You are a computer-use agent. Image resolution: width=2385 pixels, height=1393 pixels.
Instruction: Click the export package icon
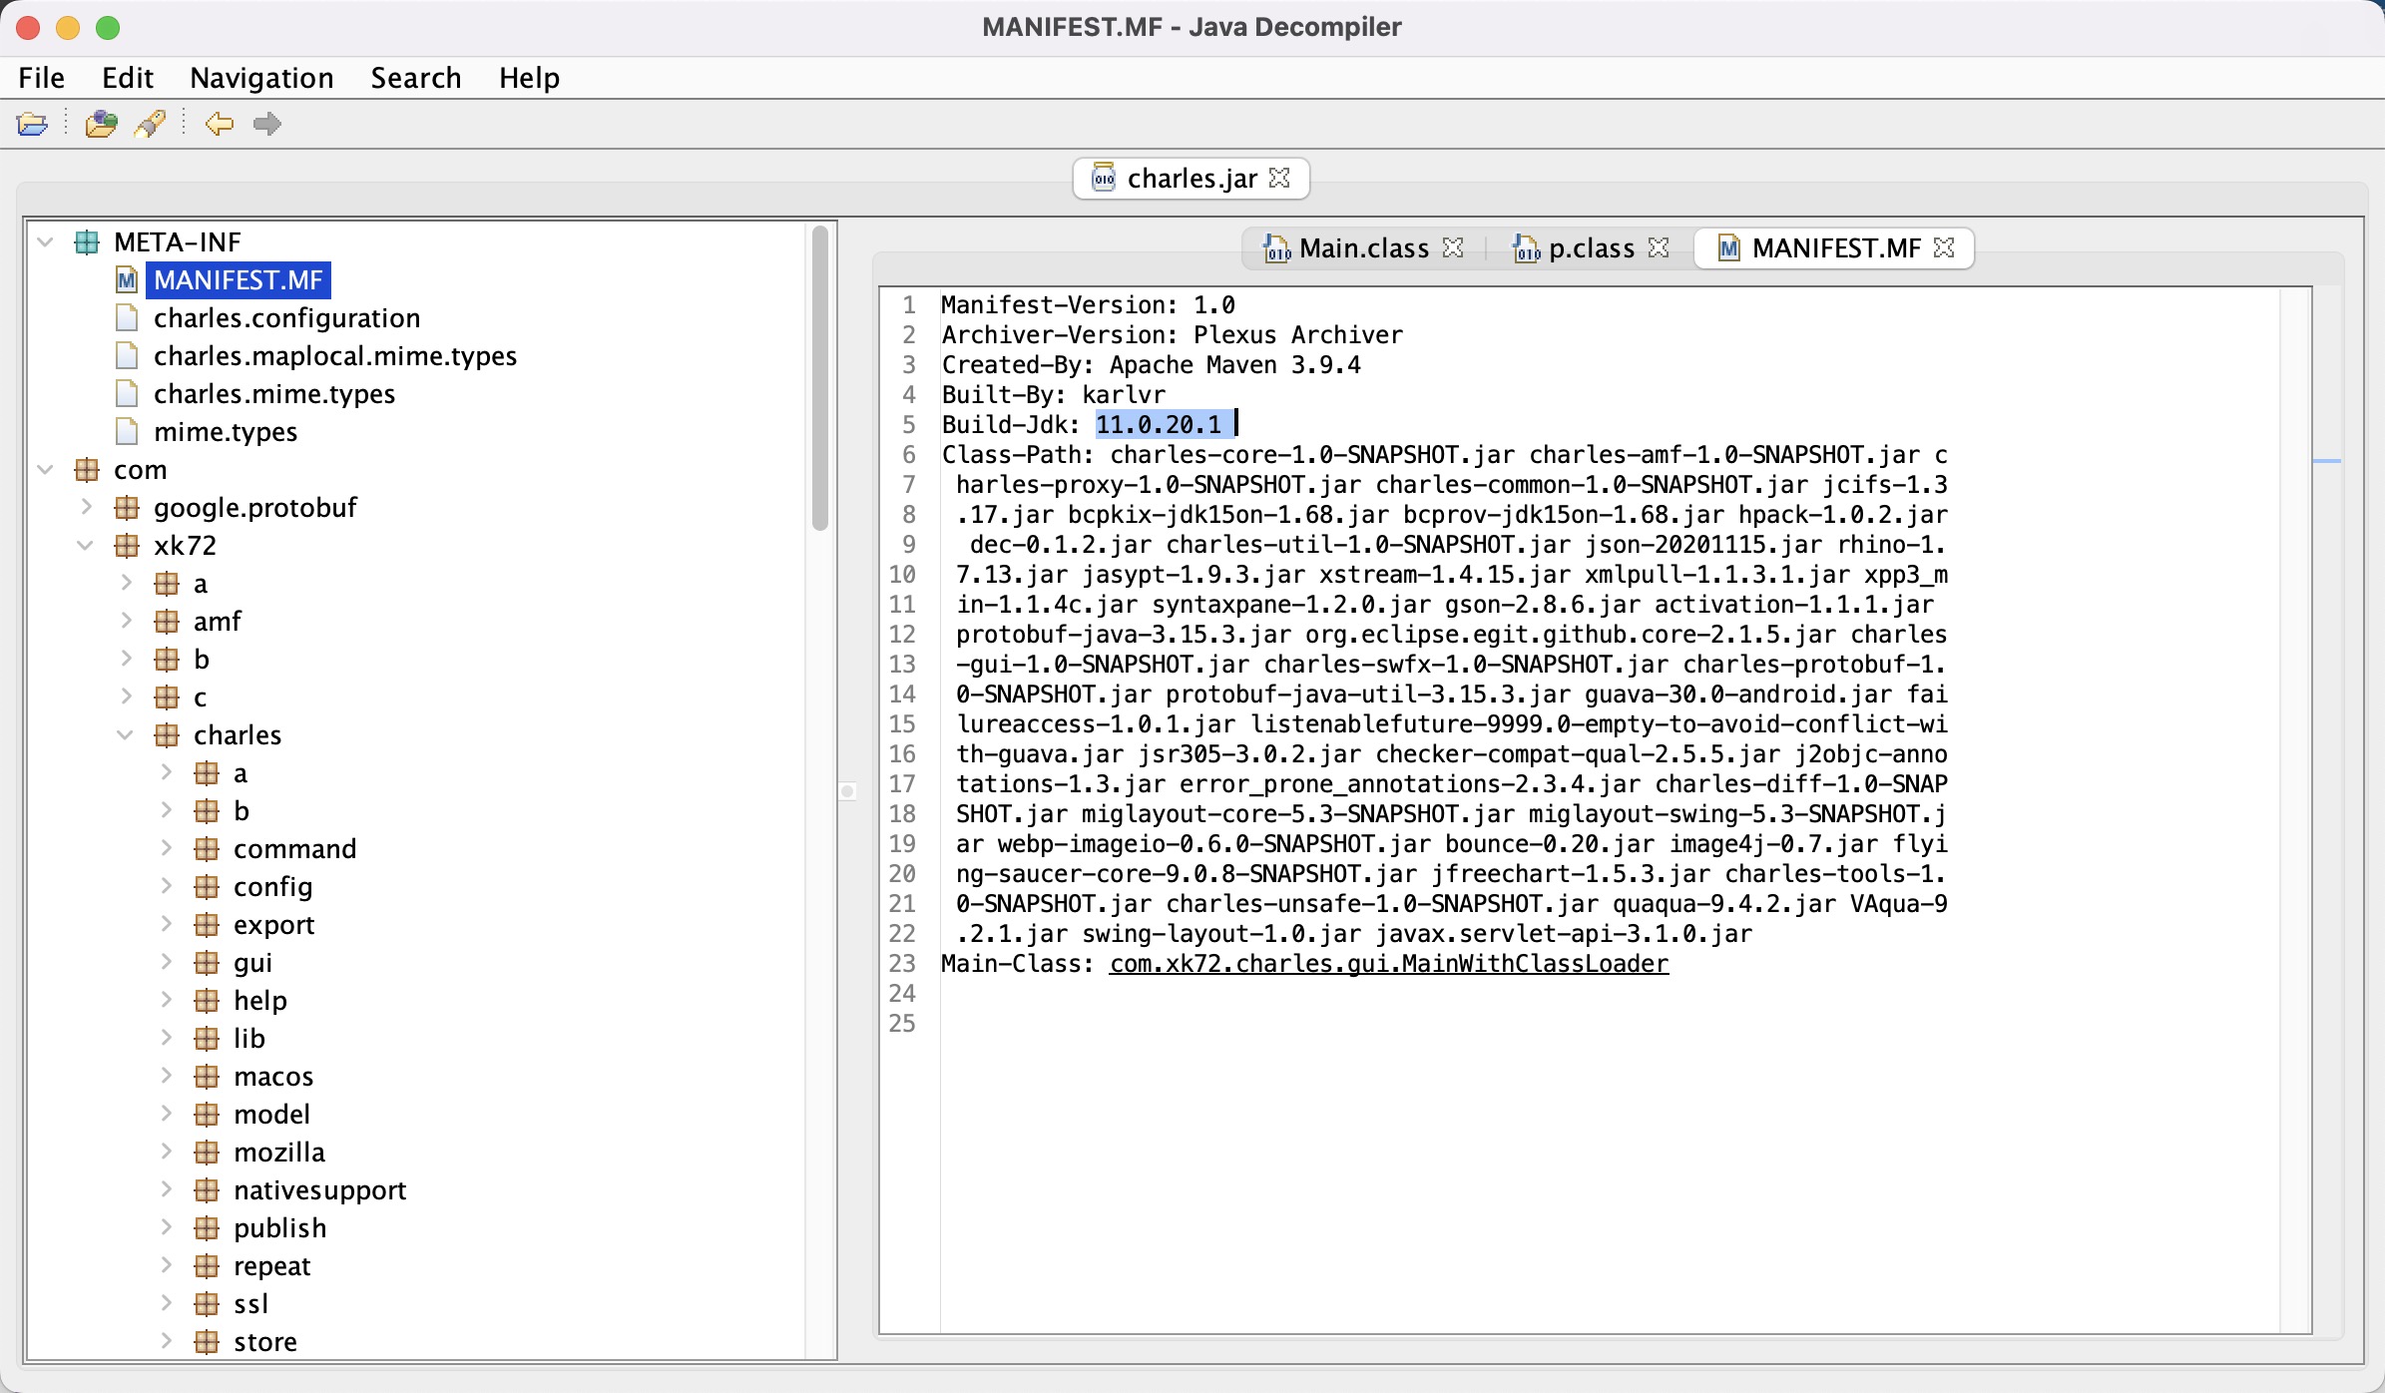coord(207,925)
